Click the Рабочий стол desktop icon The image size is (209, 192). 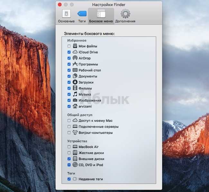click(x=75, y=70)
